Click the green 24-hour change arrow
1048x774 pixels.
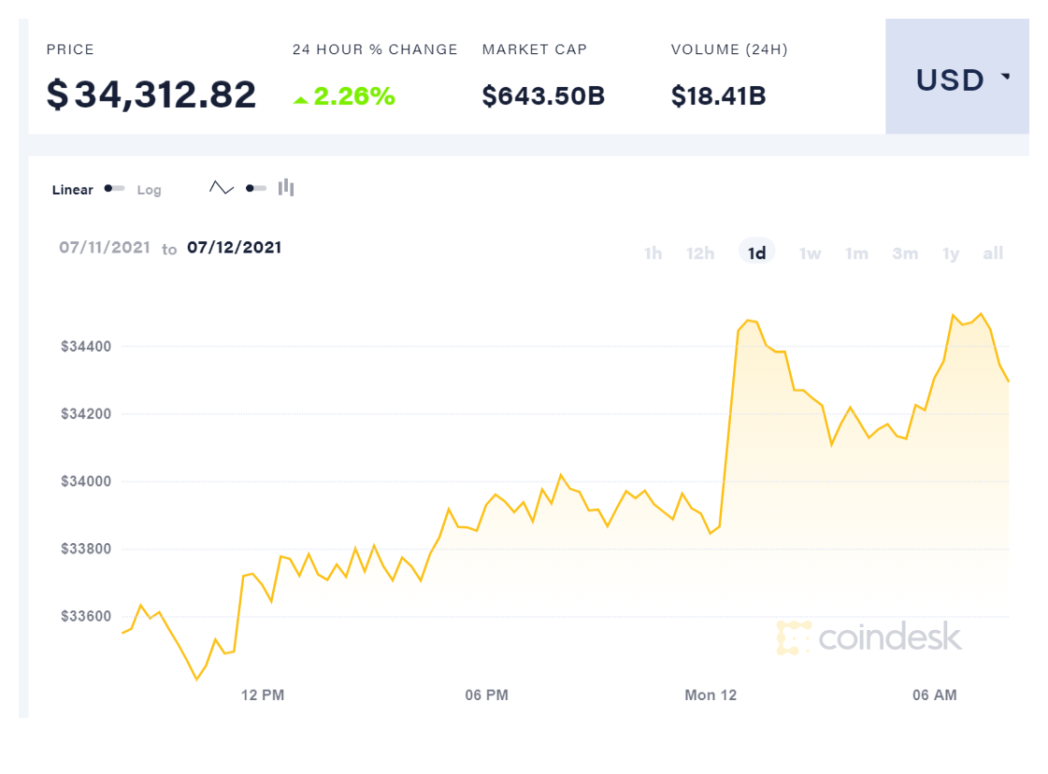300,99
